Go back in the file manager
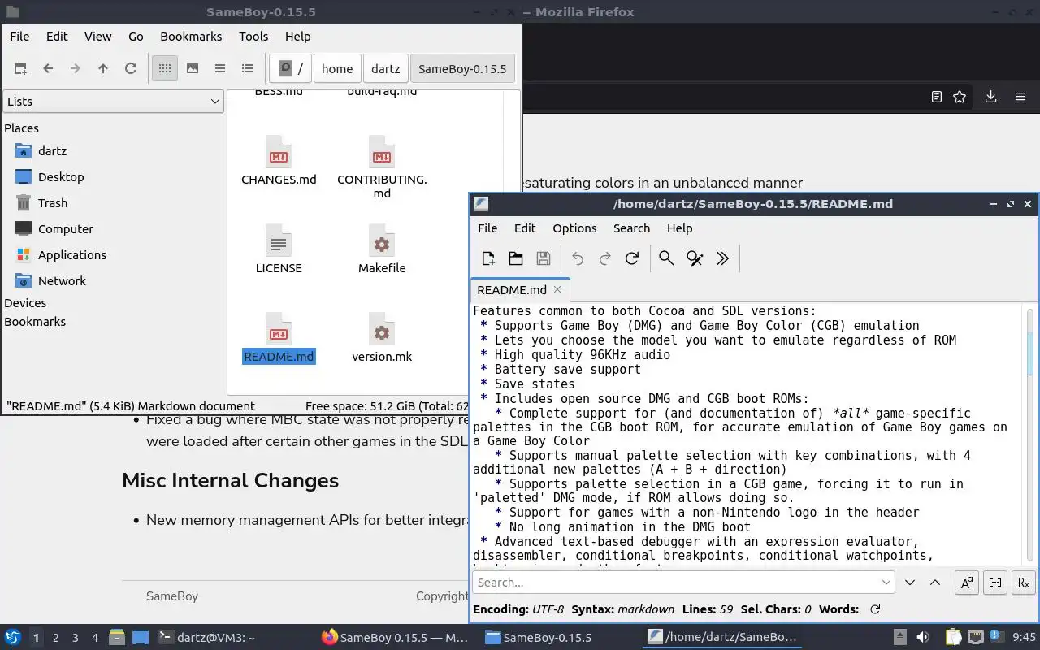Viewport: 1040px width, 650px height. 48,69
